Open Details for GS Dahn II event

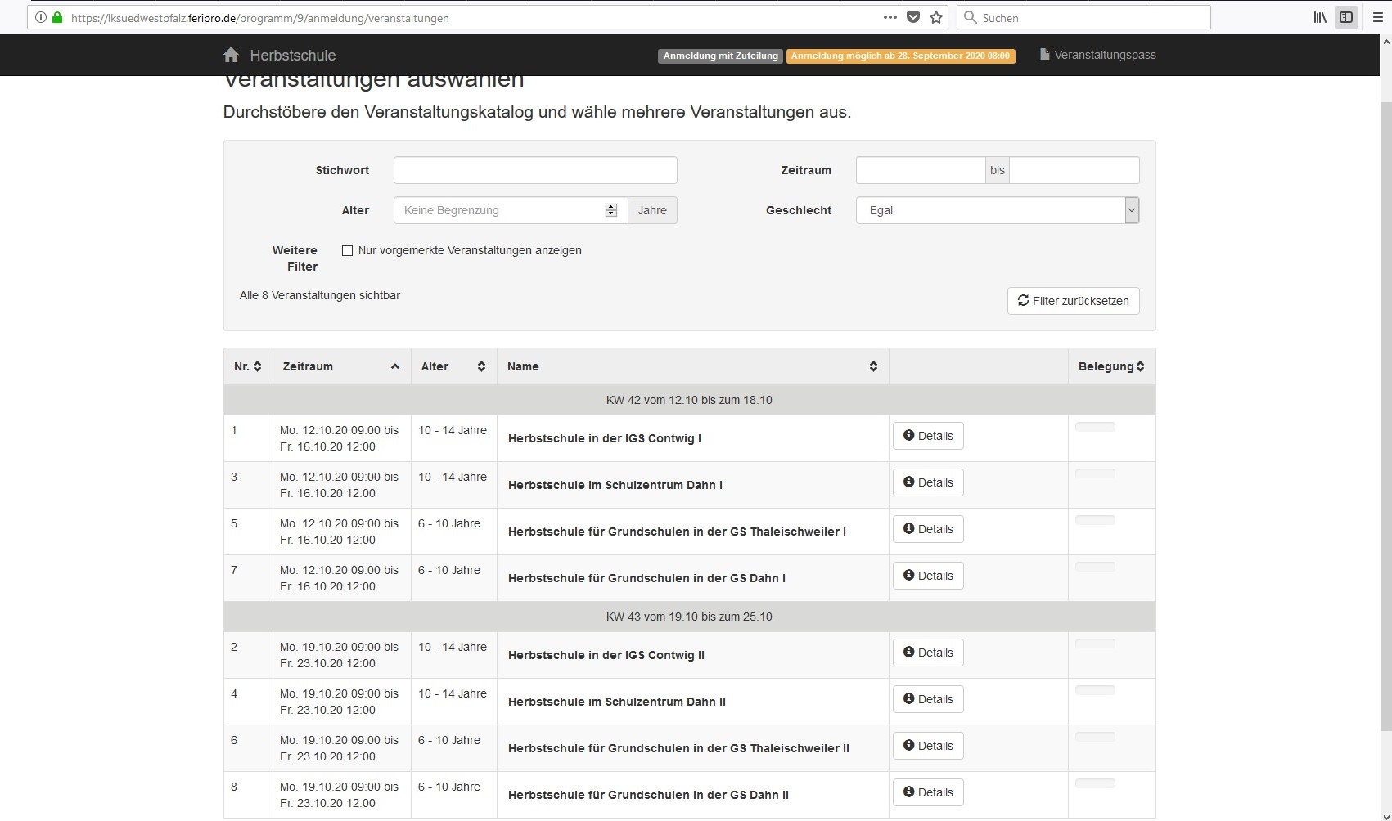tap(928, 792)
